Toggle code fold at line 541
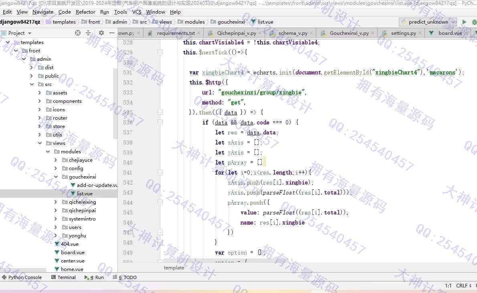Viewport: 477px width, 293px height. (x=160, y=173)
